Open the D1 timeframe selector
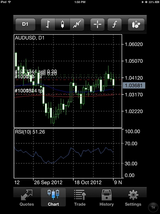The image size is (160, 214). (x=25, y=24)
